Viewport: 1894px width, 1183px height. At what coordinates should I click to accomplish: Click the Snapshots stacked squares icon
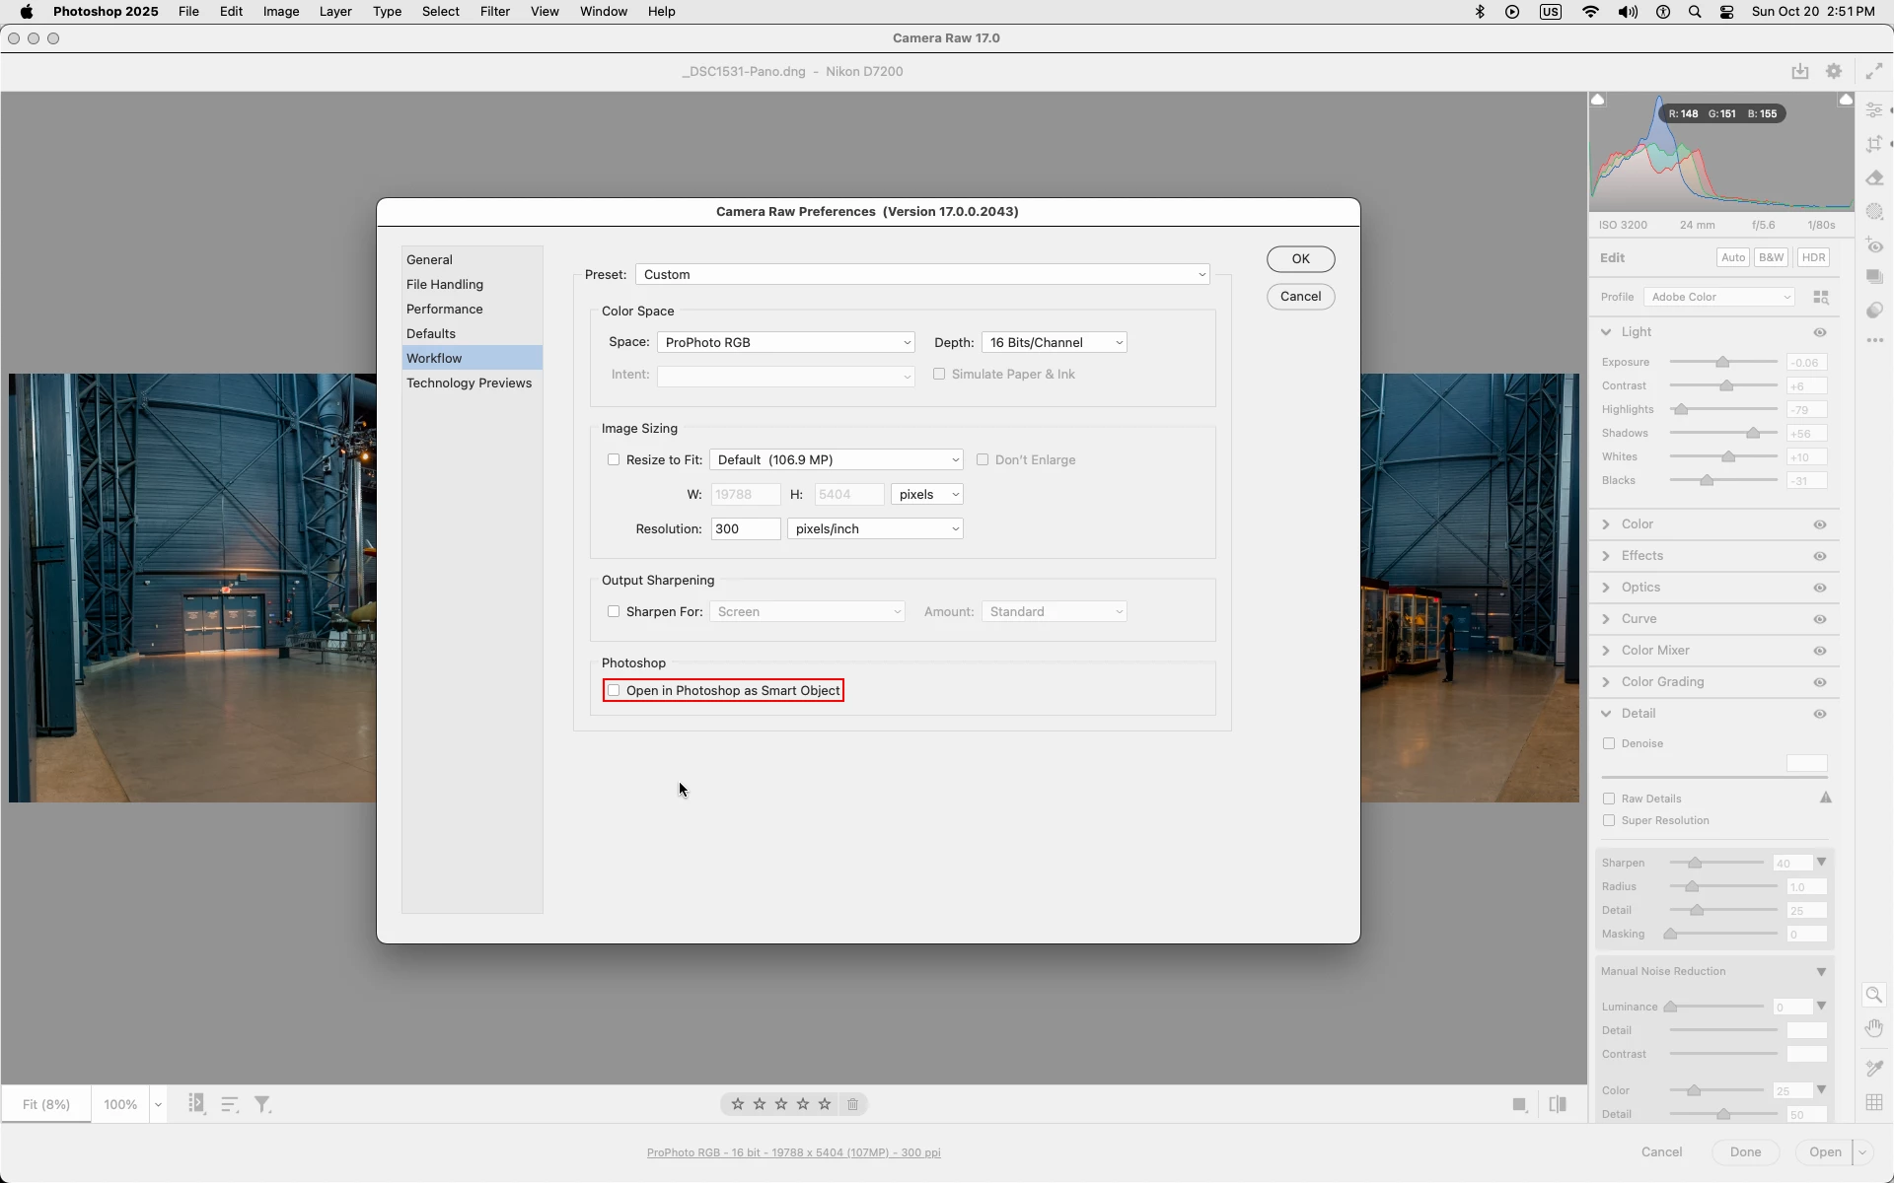(1874, 277)
